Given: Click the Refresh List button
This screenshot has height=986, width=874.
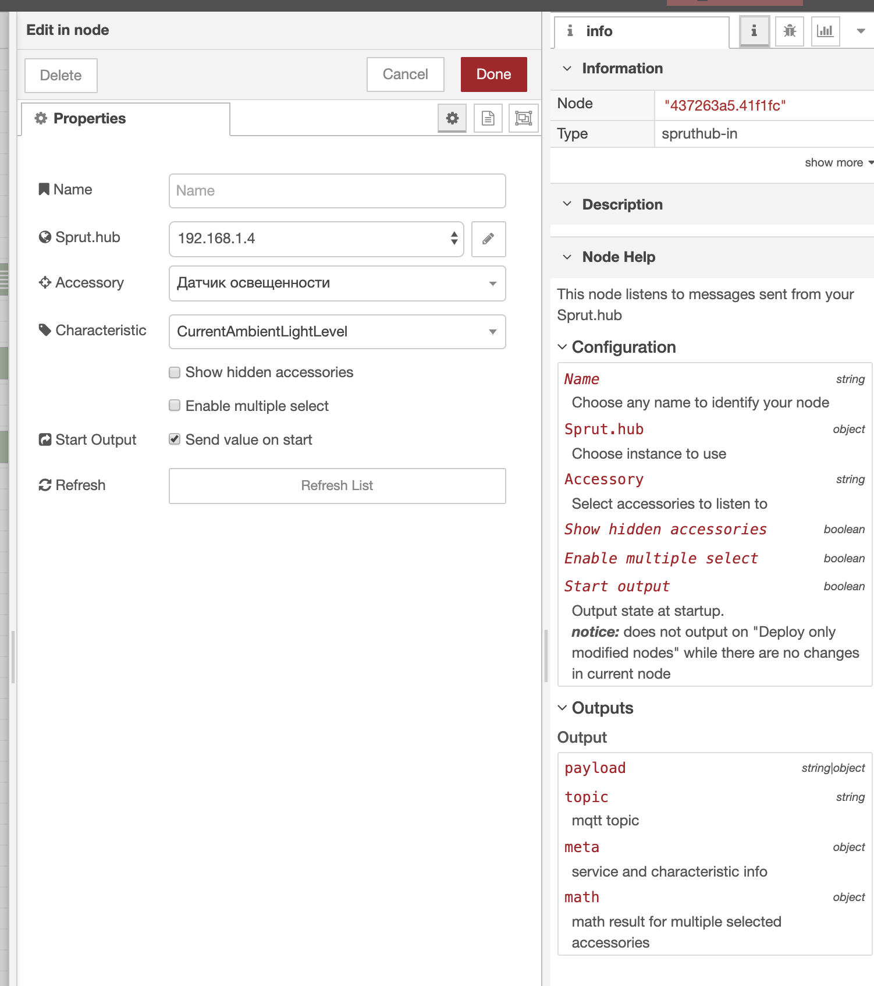Looking at the screenshot, I should tap(337, 486).
